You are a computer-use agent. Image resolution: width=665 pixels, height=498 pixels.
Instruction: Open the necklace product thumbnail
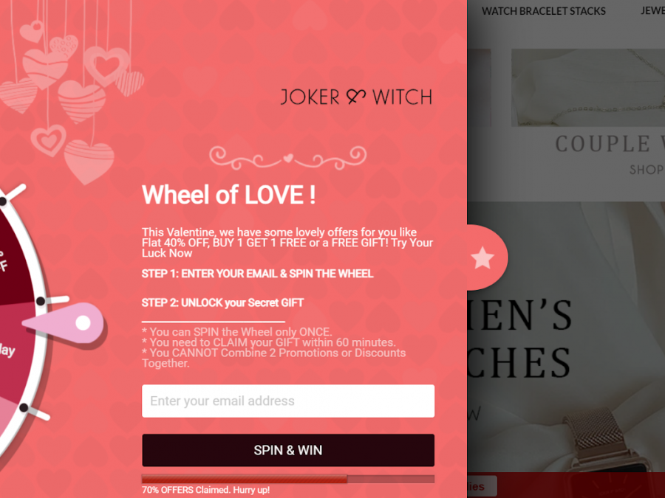tap(588, 88)
